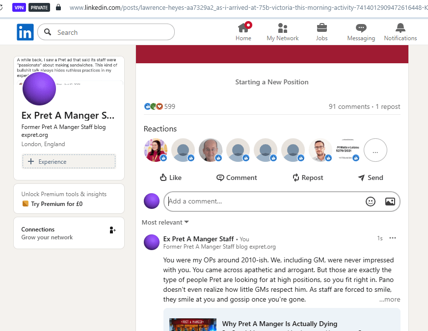Click the Experience add button
428x331 pixels.
coord(69,161)
